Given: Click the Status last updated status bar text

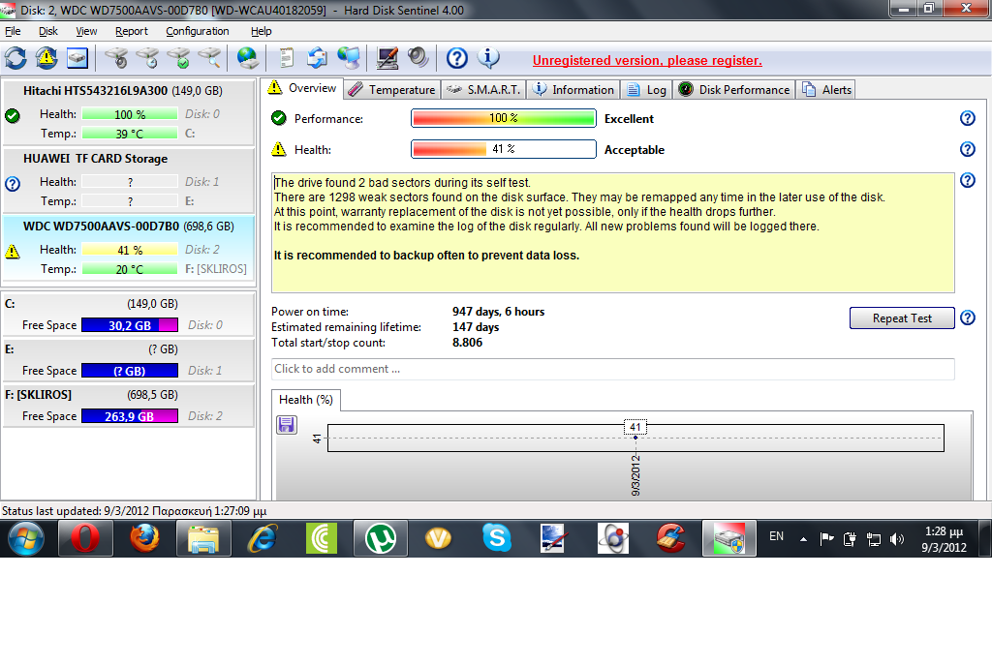Looking at the screenshot, I should (x=134, y=510).
